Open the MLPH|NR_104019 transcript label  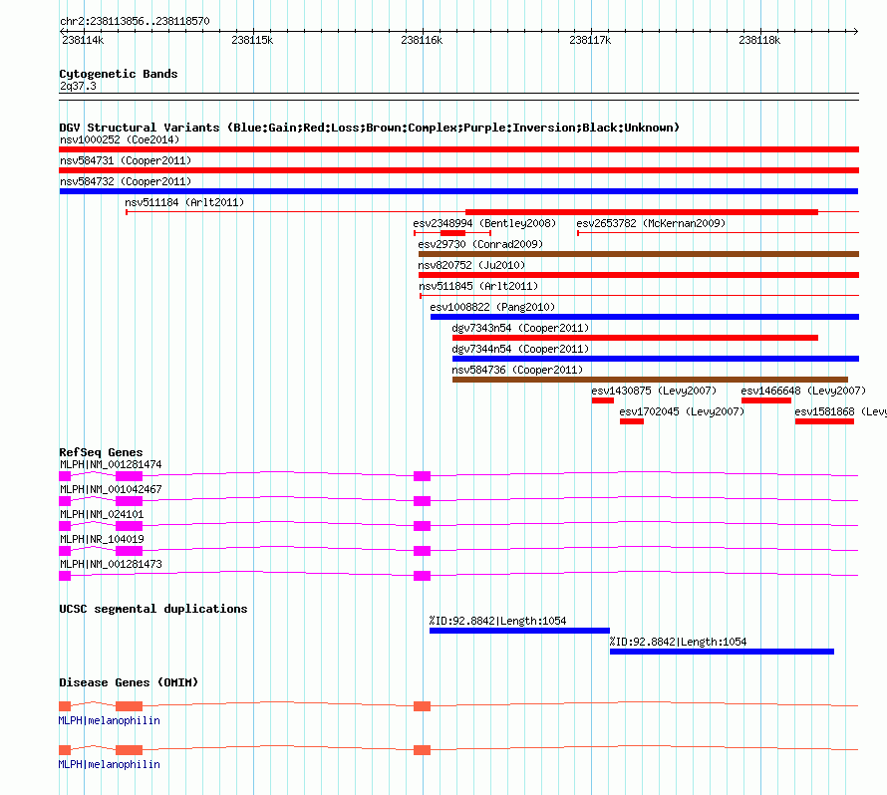[x=102, y=539]
